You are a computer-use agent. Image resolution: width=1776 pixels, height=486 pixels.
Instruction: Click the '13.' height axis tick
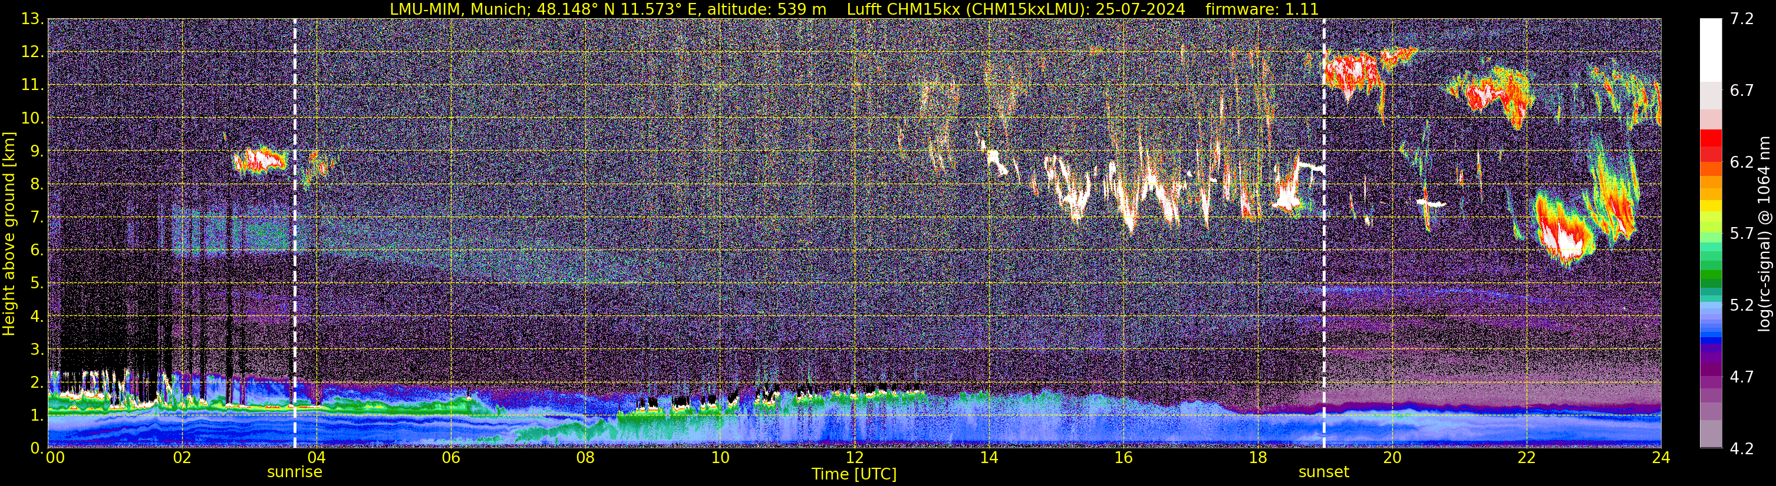[32, 19]
